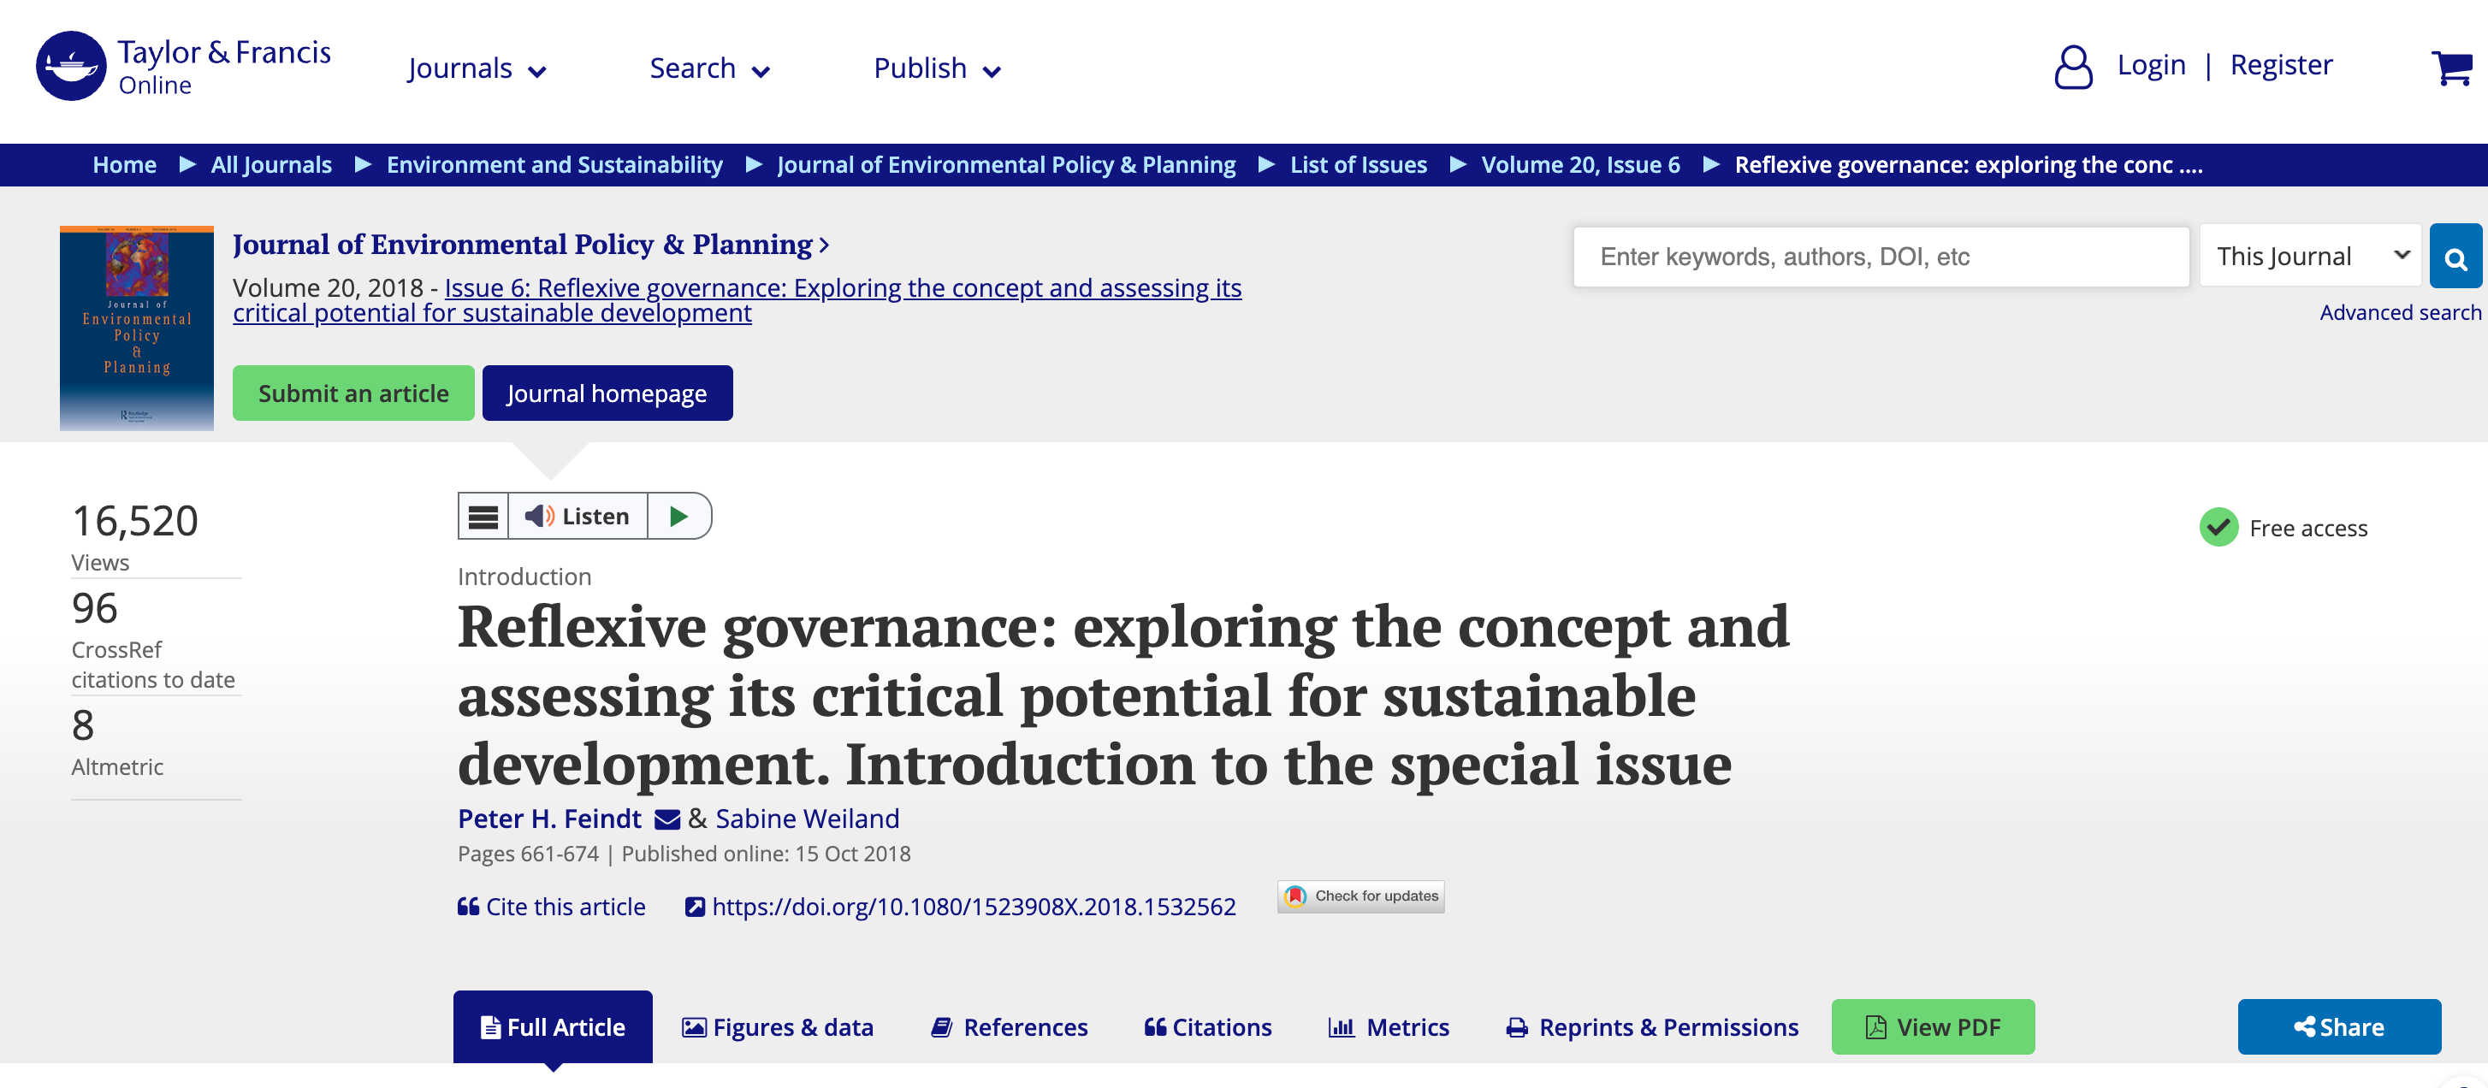
Task: Click Taylor & Francis Online logo
Action: click(x=183, y=66)
